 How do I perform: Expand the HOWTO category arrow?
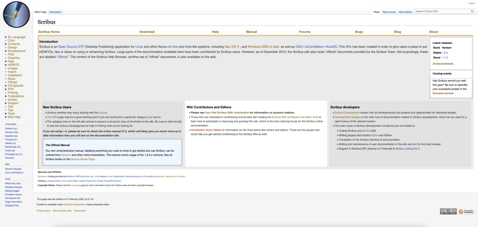(6, 65)
